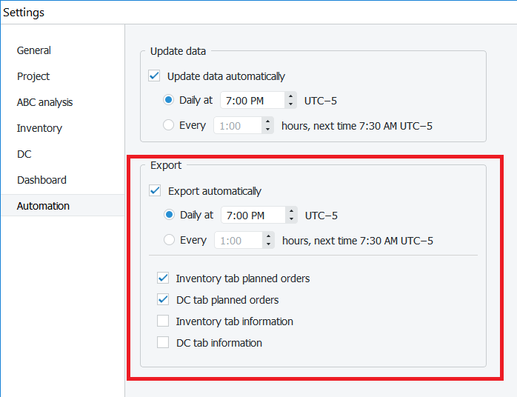Select Every hours option for Export
This screenshot has width=517, height=397.
(170, 241)
